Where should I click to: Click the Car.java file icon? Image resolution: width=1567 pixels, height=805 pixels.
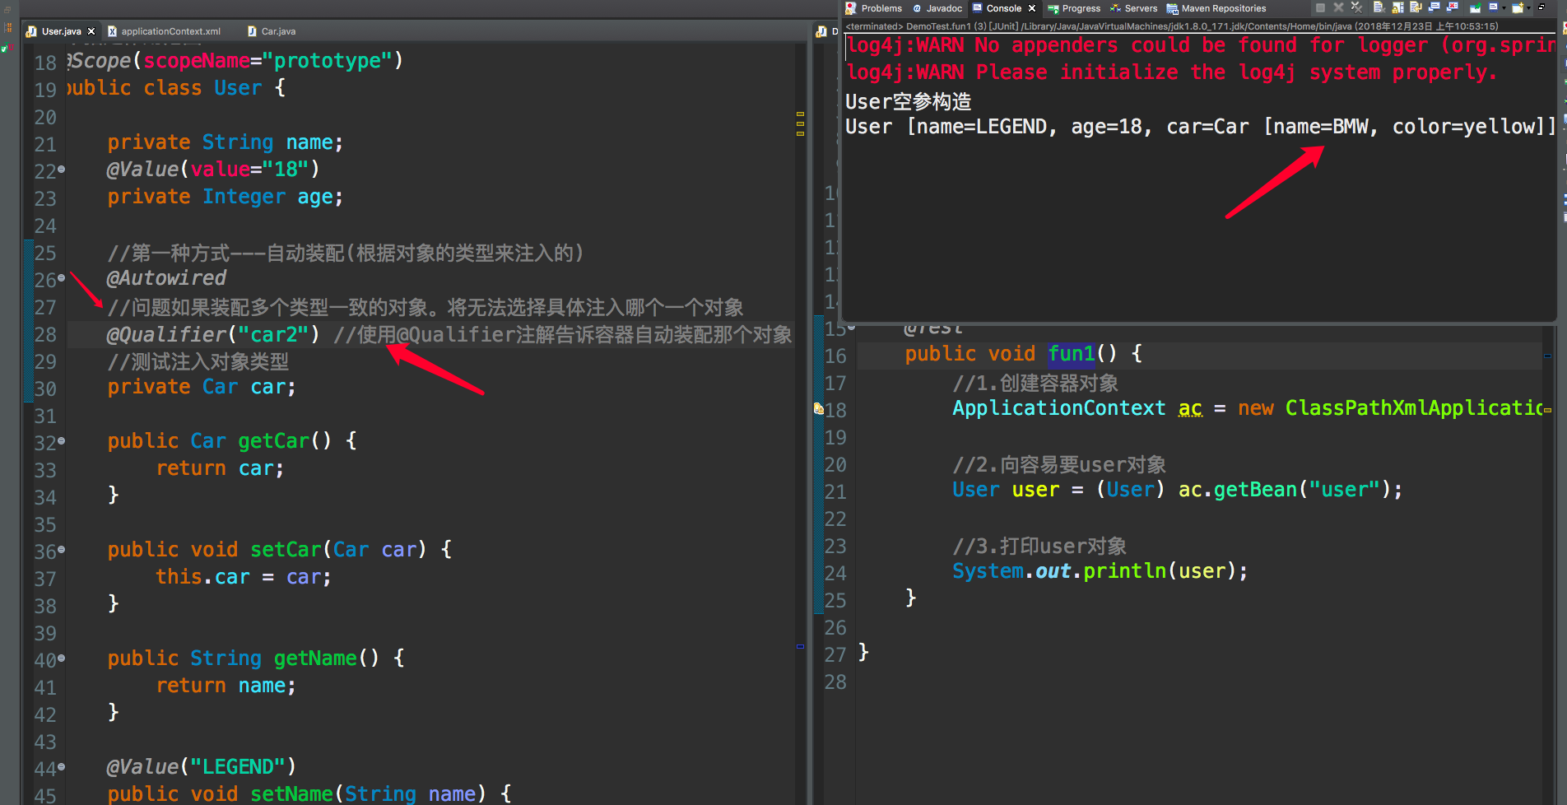pyautogui.click(x=252, y=31)
